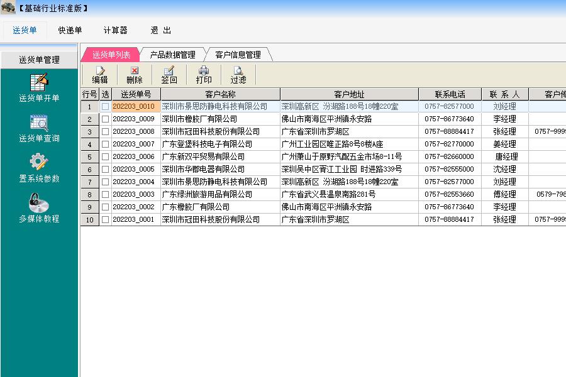Tick the checkbox for order 202203_0007
This screenshot has width=566, height=377.
click(105, 145)
